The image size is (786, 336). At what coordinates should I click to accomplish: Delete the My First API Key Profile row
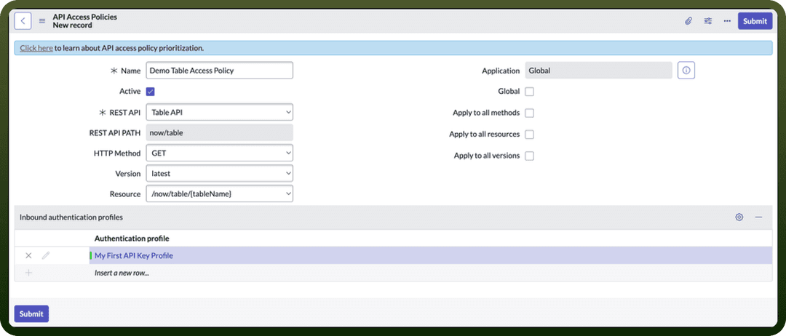[x=28, y=255]
